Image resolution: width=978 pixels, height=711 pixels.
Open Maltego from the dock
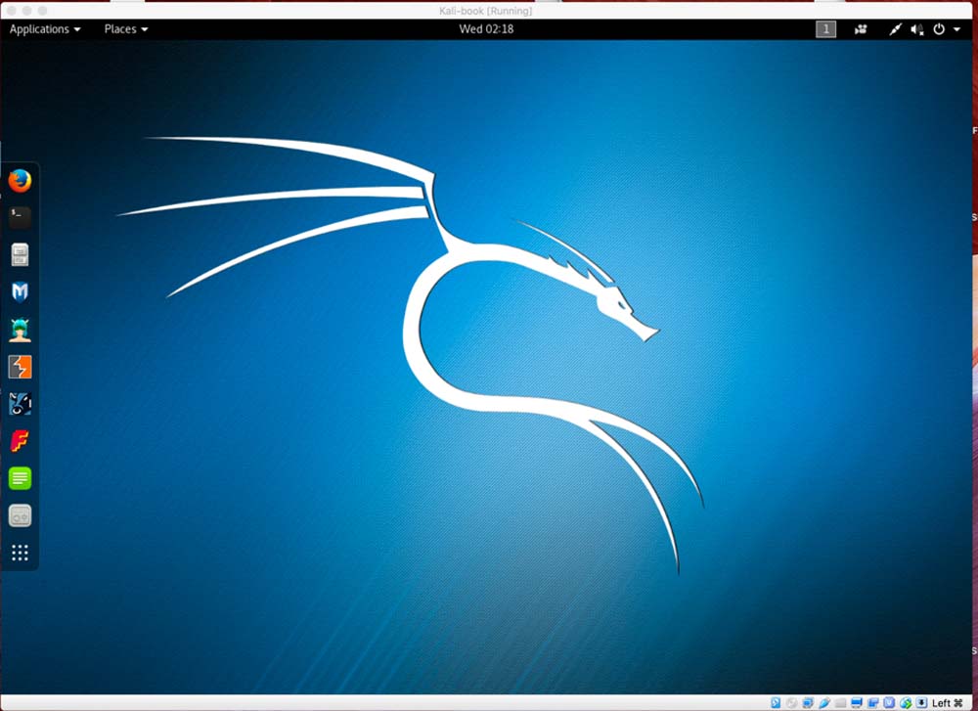(20, 404)
